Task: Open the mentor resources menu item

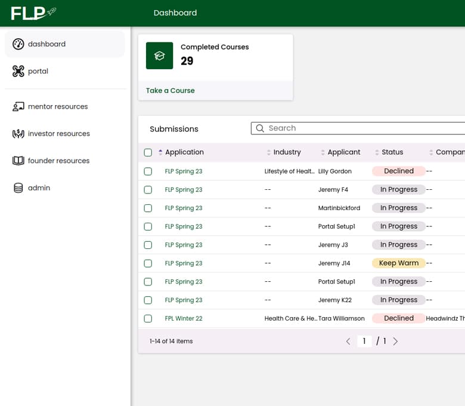Action: coord(58,107)
